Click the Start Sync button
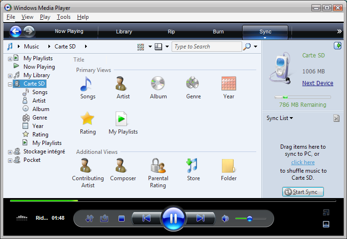The height and width of the screenshot is (239, 347). [303, 192]
